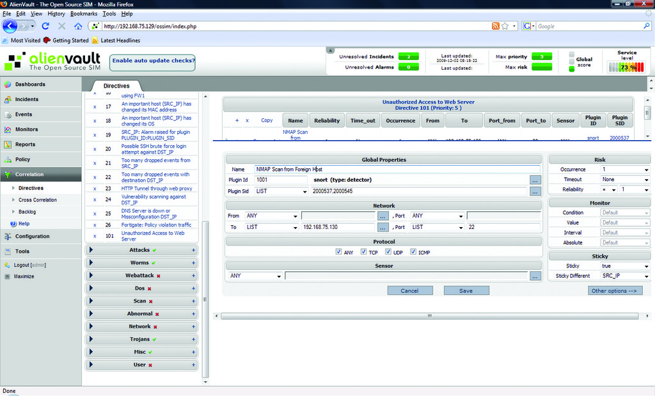Click plus icon on Attacks category
Image resolution: width=655 pixels, height=396 pixels.
tap(193, 250)
